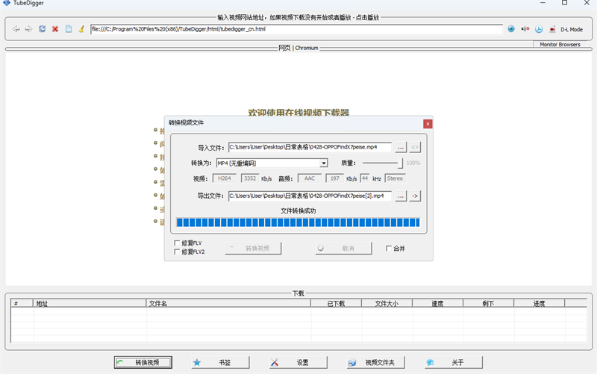Click the red stop loading icon
This screenshot has width=597, height=374.
[x=55, y=29]
